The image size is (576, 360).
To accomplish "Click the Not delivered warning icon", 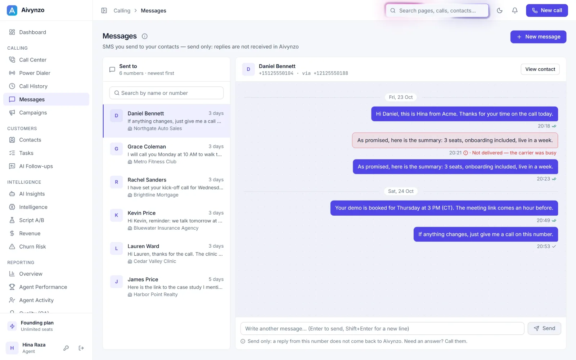I will point(465,153).
